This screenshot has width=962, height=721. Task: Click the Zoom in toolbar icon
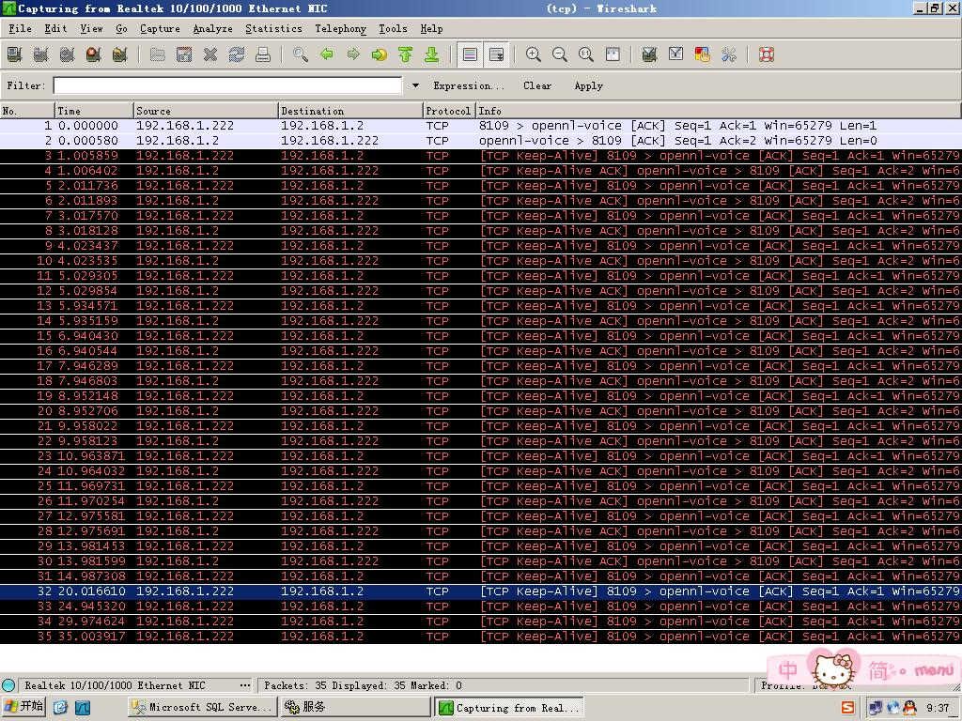point(534,55)
